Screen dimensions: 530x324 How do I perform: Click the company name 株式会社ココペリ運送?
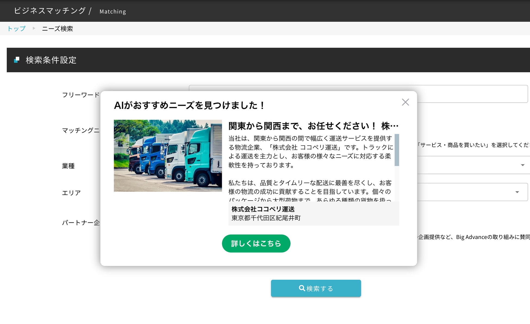click(x=263, y=209)
